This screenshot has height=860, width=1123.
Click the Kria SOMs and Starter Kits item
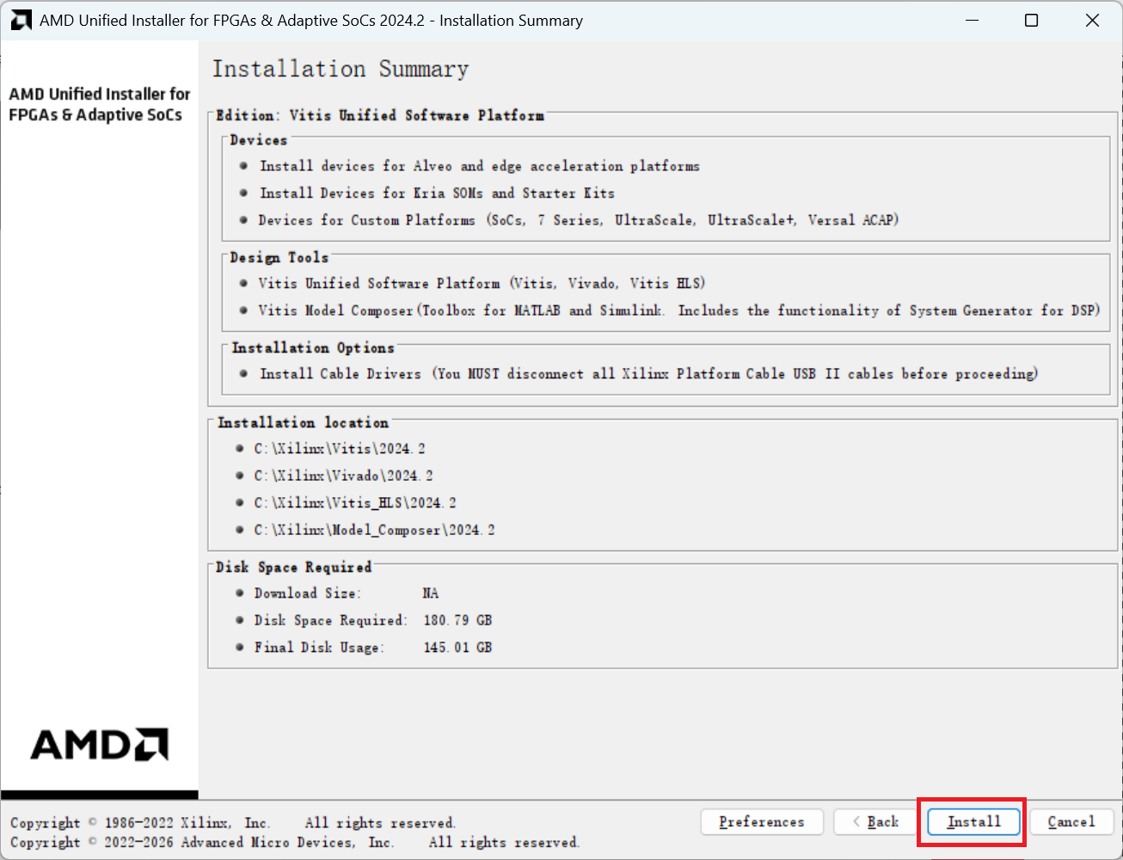tap(437, 193)
